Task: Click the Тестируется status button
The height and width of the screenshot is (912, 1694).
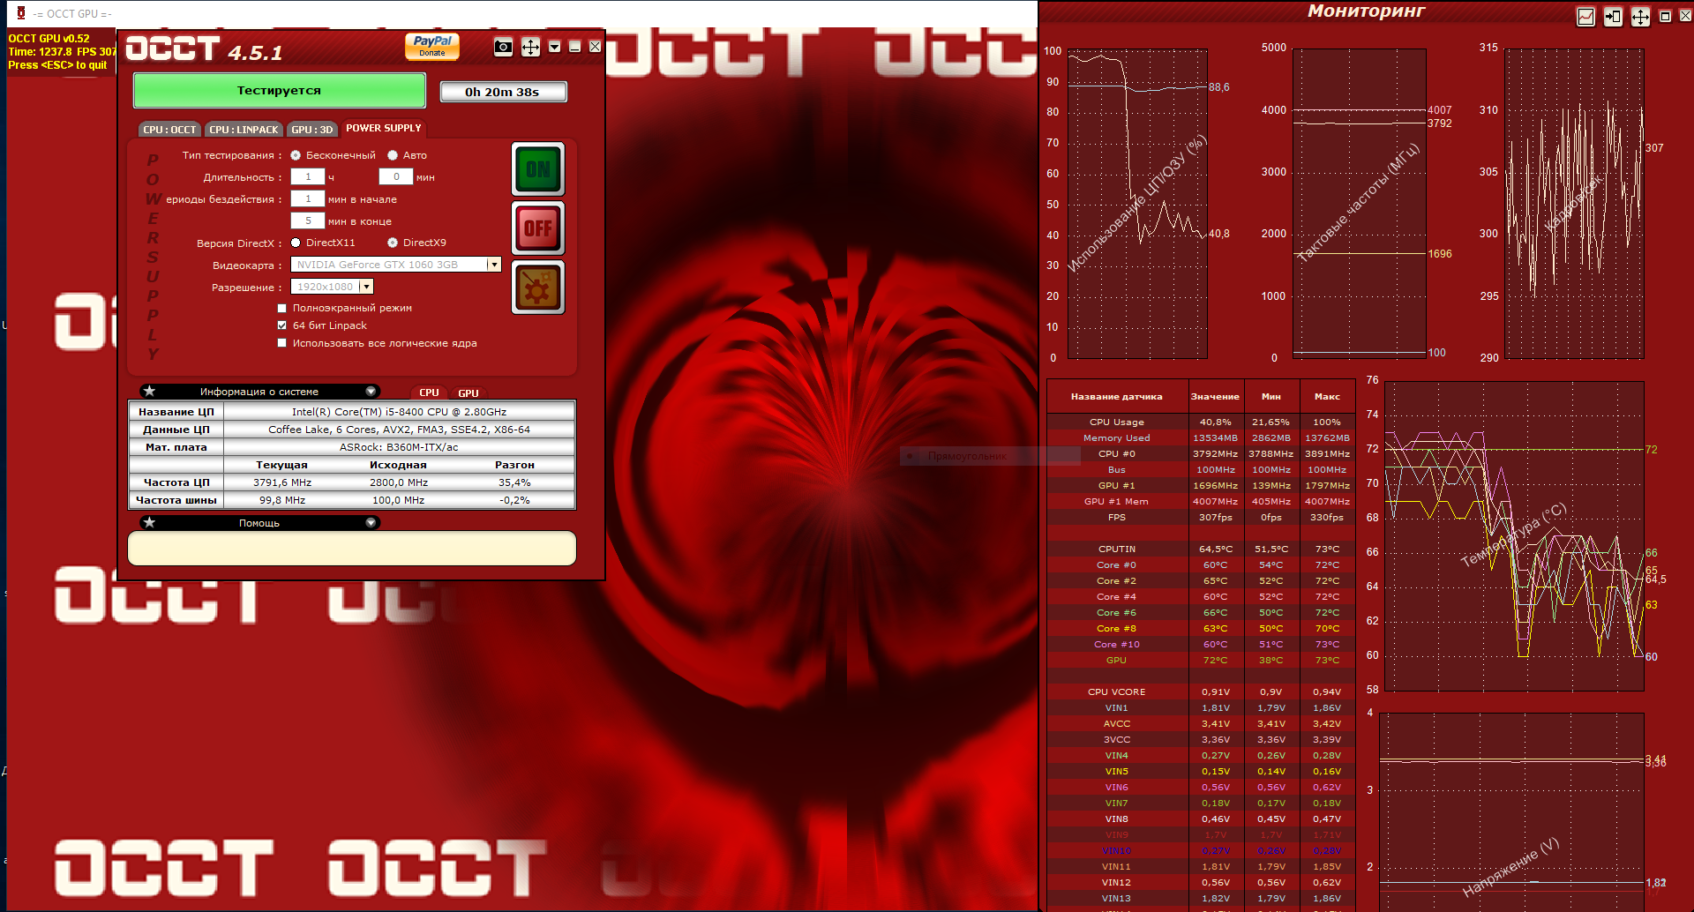Action: pos(280,90)
